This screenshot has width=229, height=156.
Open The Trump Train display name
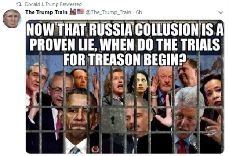tap(46, 12)
